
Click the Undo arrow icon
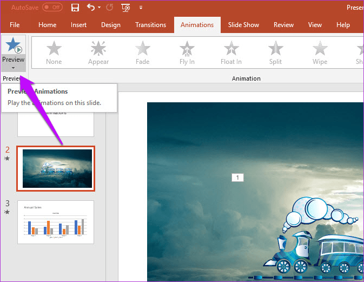[x=91, y=8]
